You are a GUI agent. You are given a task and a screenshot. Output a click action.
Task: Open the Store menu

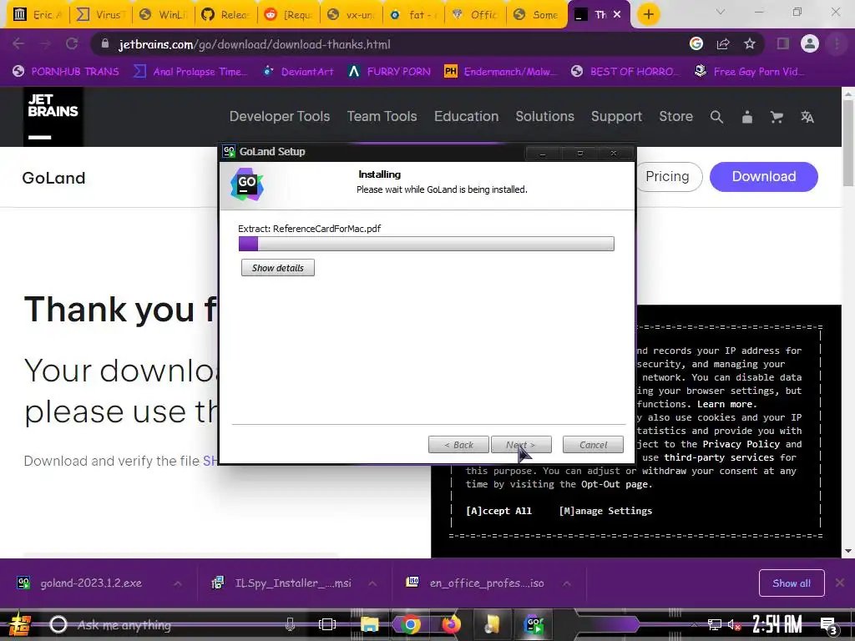tap(676, 117)
